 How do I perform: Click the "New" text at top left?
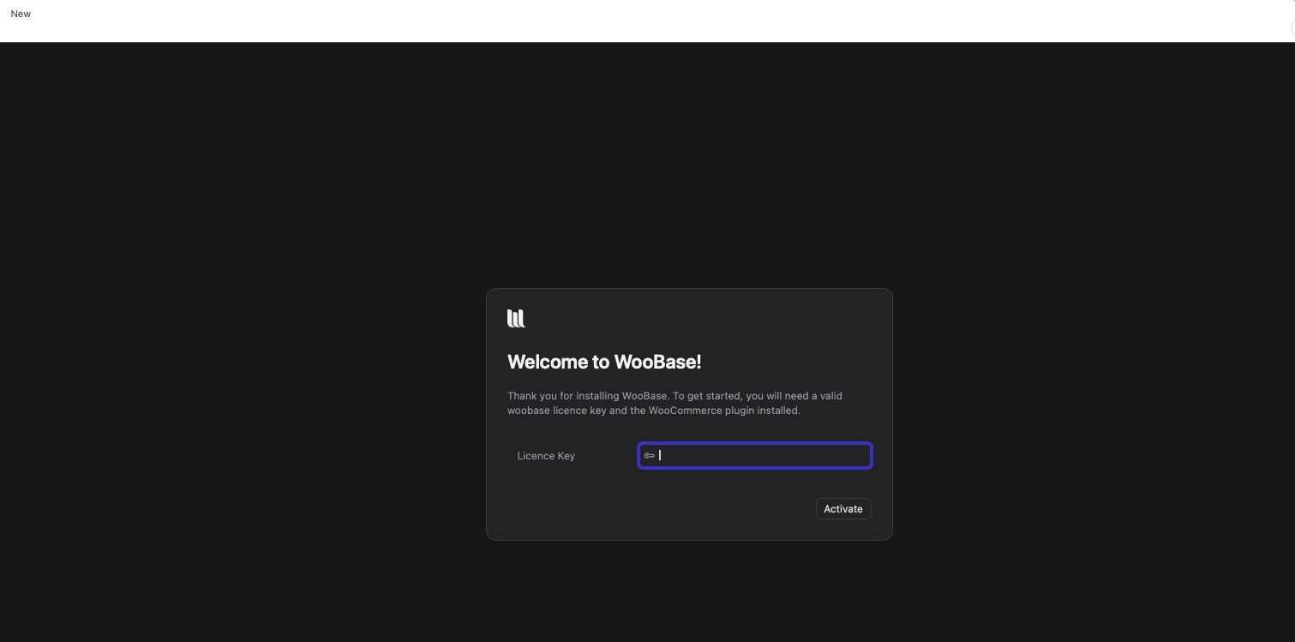pyautogui.click(x=21, y=14)
